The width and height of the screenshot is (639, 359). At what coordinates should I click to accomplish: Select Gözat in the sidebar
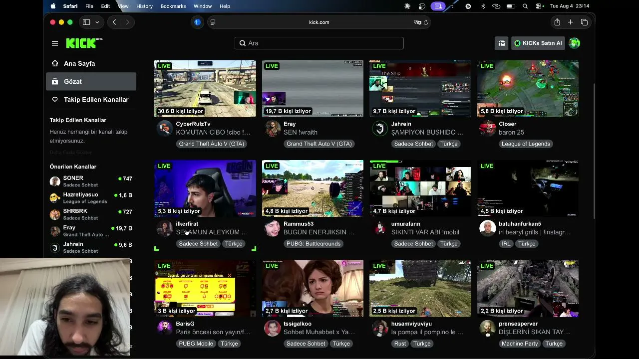tap(91, 82)
